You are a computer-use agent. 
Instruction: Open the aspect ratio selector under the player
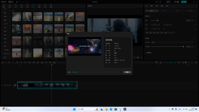click(138, 57)
